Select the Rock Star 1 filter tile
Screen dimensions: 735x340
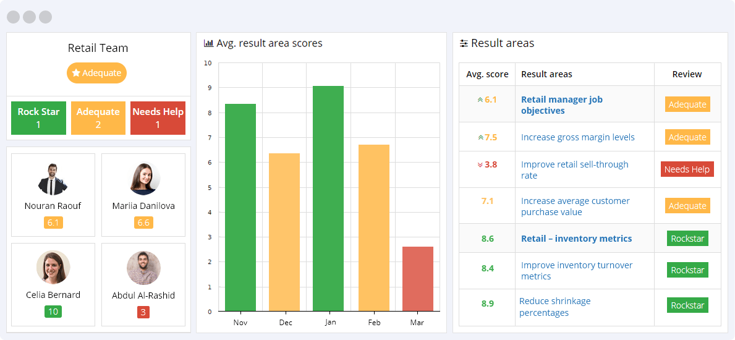point(38,118)
